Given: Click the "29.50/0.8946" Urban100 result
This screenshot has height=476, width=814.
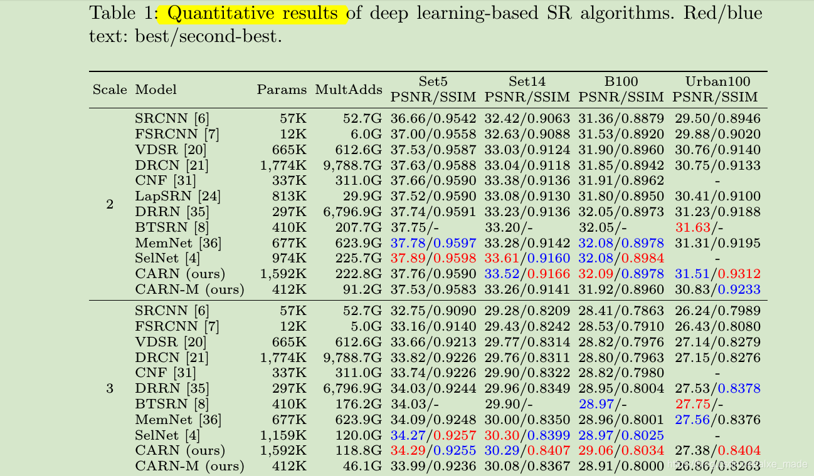Looking at the screenshot, I should pyautogui.click(x=717, y=118).
